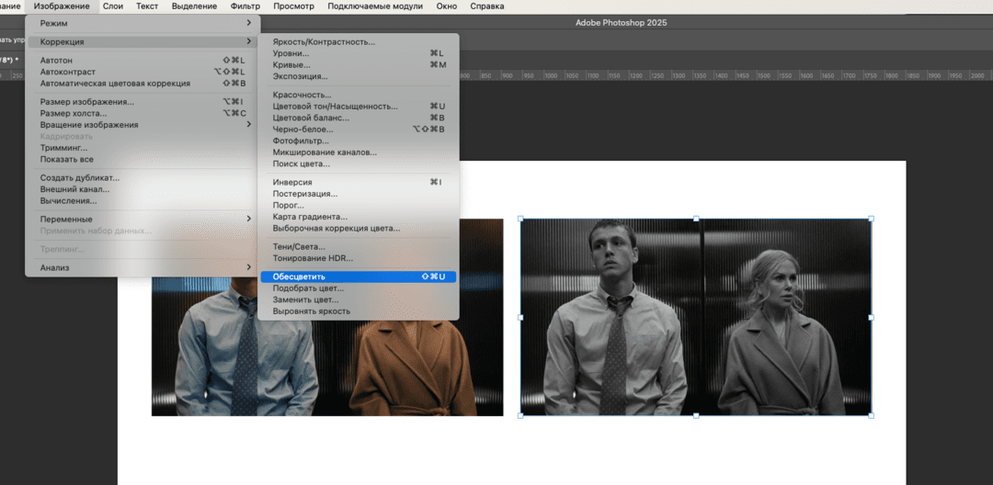Click Размер изображения menu item
Viewport: 993px width, 485px height.
pyautogui.click(x=86, y=102)
